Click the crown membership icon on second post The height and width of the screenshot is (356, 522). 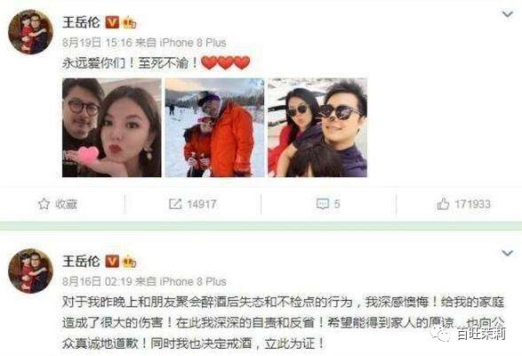pos(129,262)
